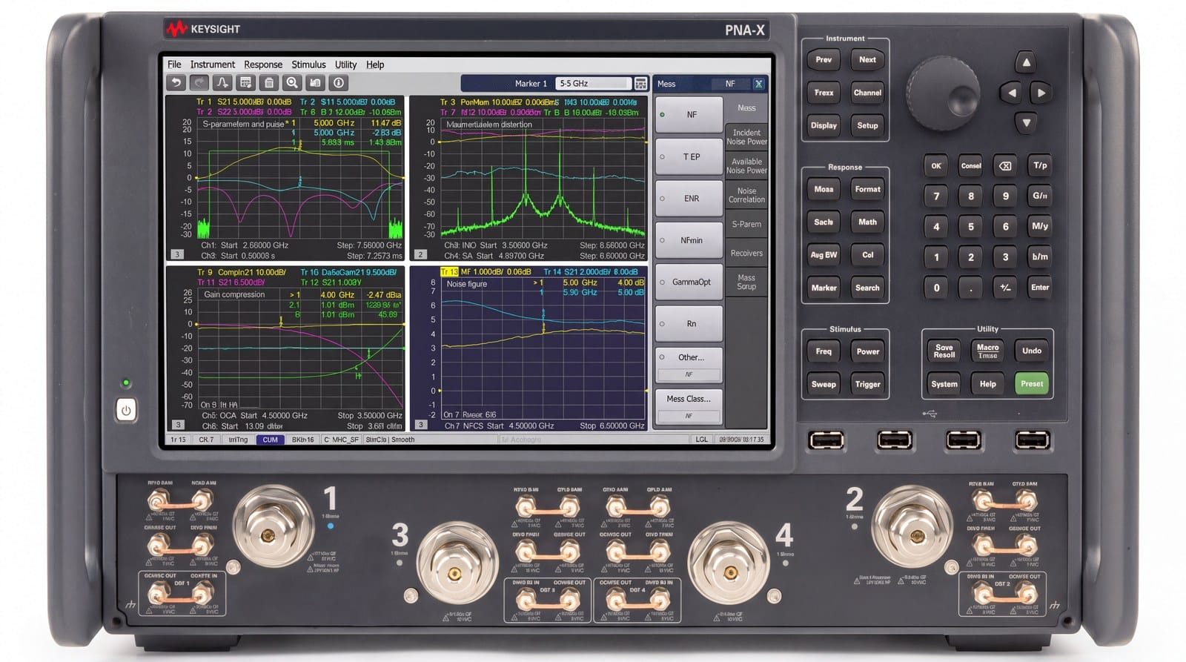
Task: Open the keypad icon beside Marker 1 field
Action: pos(641,84)
